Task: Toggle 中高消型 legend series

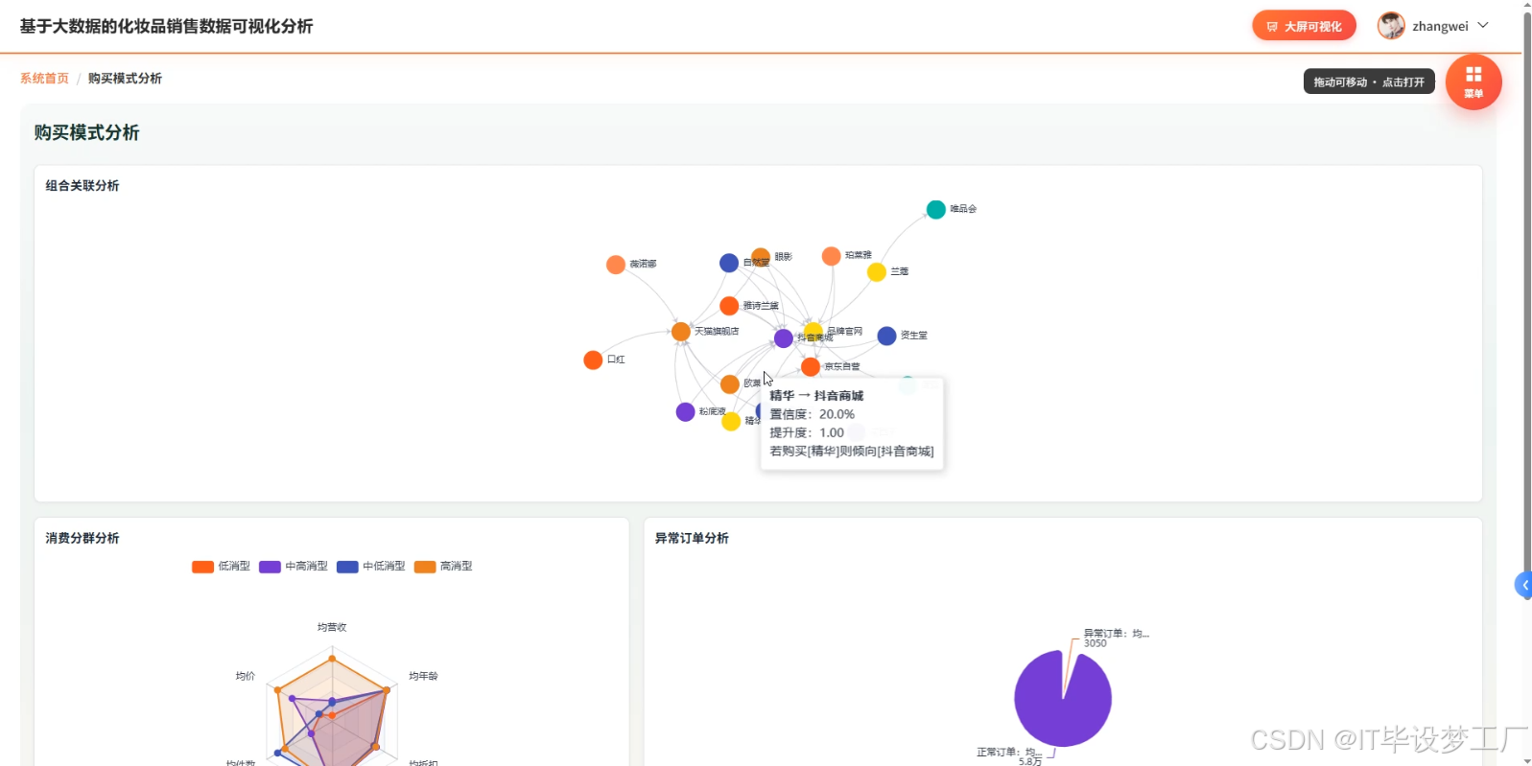Action: coord(294,567)
